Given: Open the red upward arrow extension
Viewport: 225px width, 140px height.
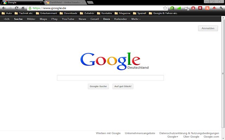Looking at the screenshot, I should click(214, 8).
